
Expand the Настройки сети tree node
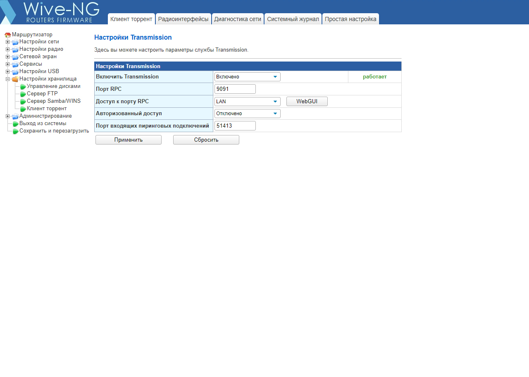coord(7,42)
